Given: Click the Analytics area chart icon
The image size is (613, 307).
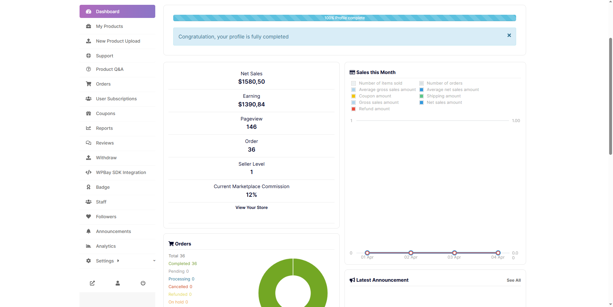Looking at the screenshot, I should click(x=89, y=246).
